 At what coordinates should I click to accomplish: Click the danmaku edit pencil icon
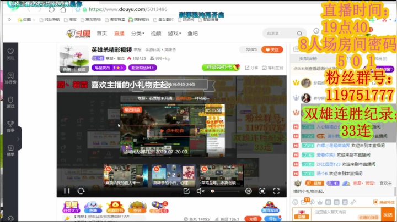point(186,191)
